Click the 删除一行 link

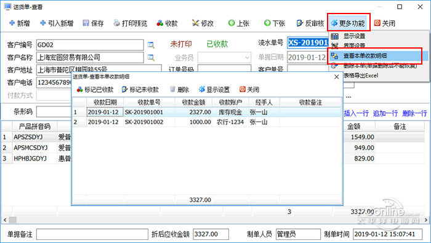coord(414,113)
